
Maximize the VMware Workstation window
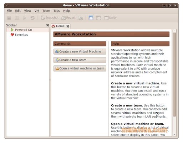[x=170, y=6]
